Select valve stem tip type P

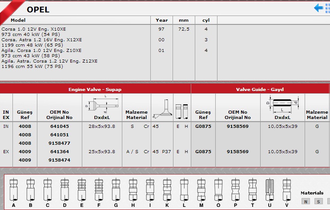(235, 189)
